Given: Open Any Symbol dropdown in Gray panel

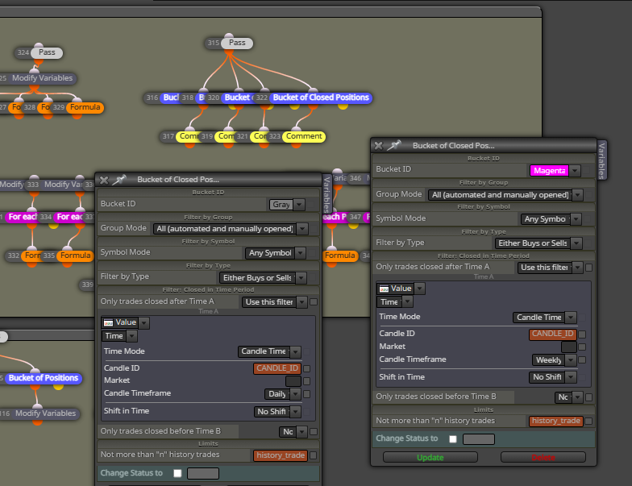Looking at the screenshot, I should point(301,253).
